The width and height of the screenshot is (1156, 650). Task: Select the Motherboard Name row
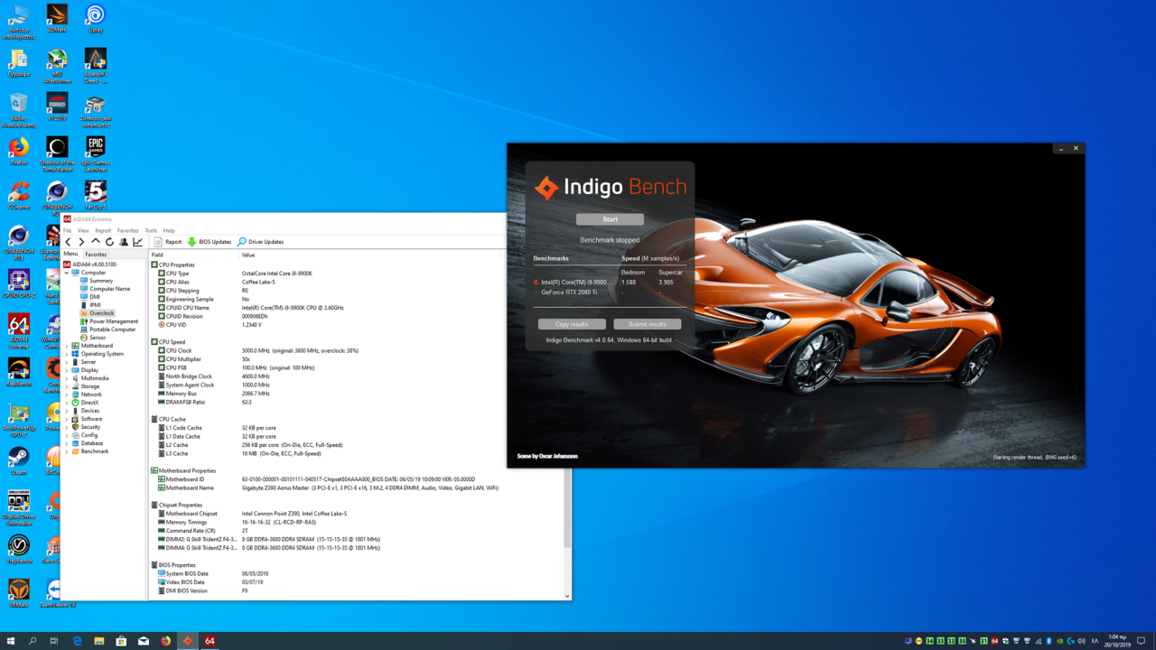pyautogui.click(x=357, y=487)
